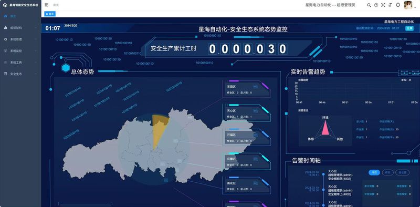Expand the 系统管理 sidebar menu

(x=20, y=39)
